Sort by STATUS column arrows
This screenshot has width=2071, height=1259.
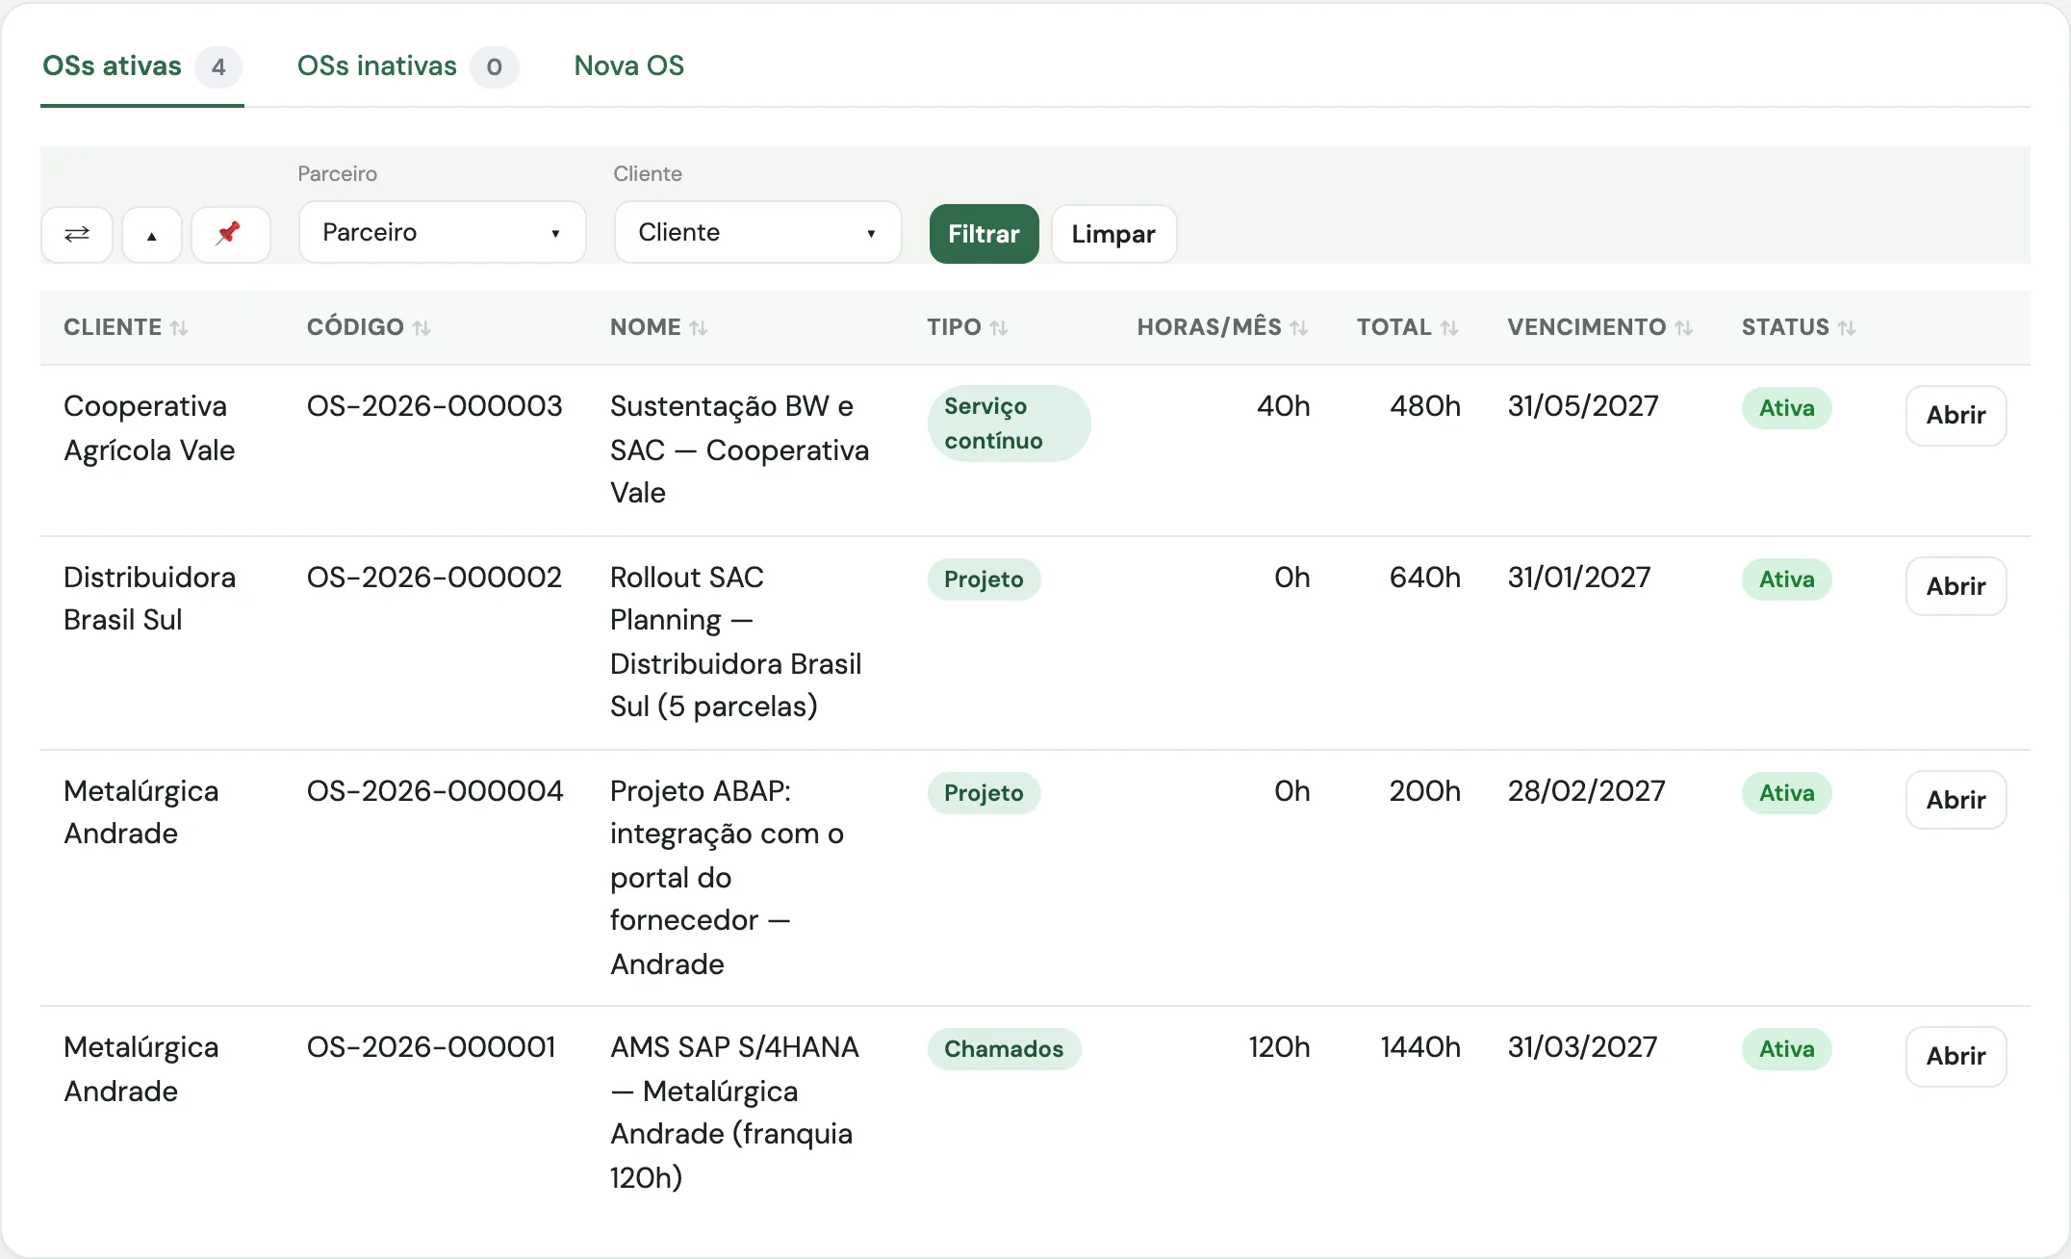point(1847,328)
